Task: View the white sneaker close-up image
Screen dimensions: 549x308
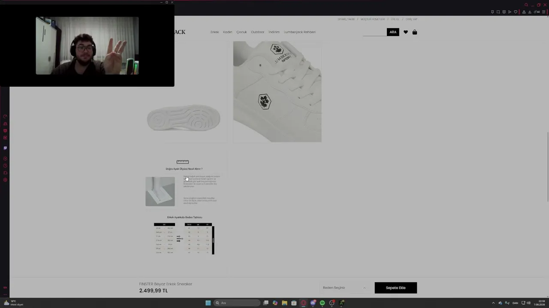Action: pos(277,92)
